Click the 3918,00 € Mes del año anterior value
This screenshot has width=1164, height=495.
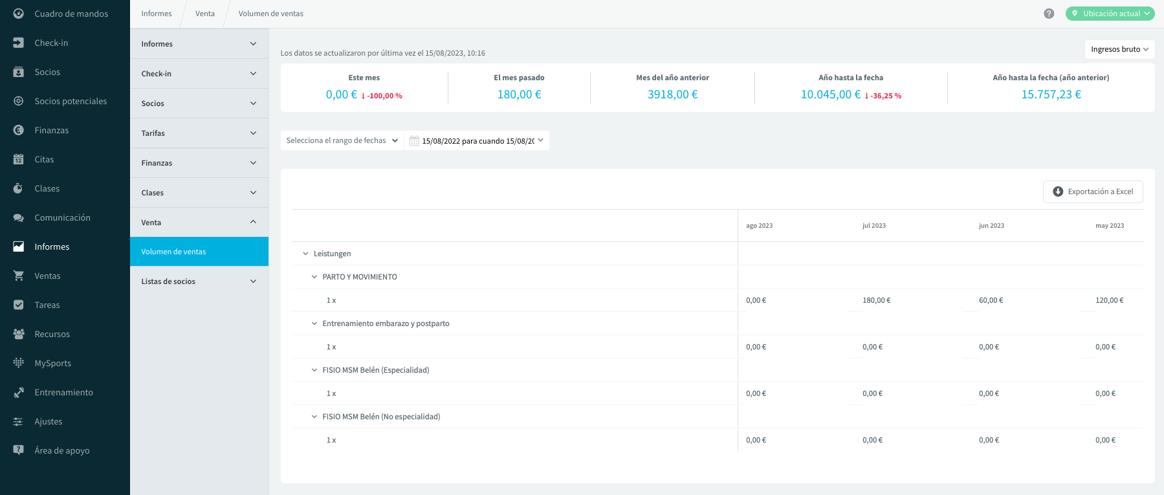pos(673,94)
